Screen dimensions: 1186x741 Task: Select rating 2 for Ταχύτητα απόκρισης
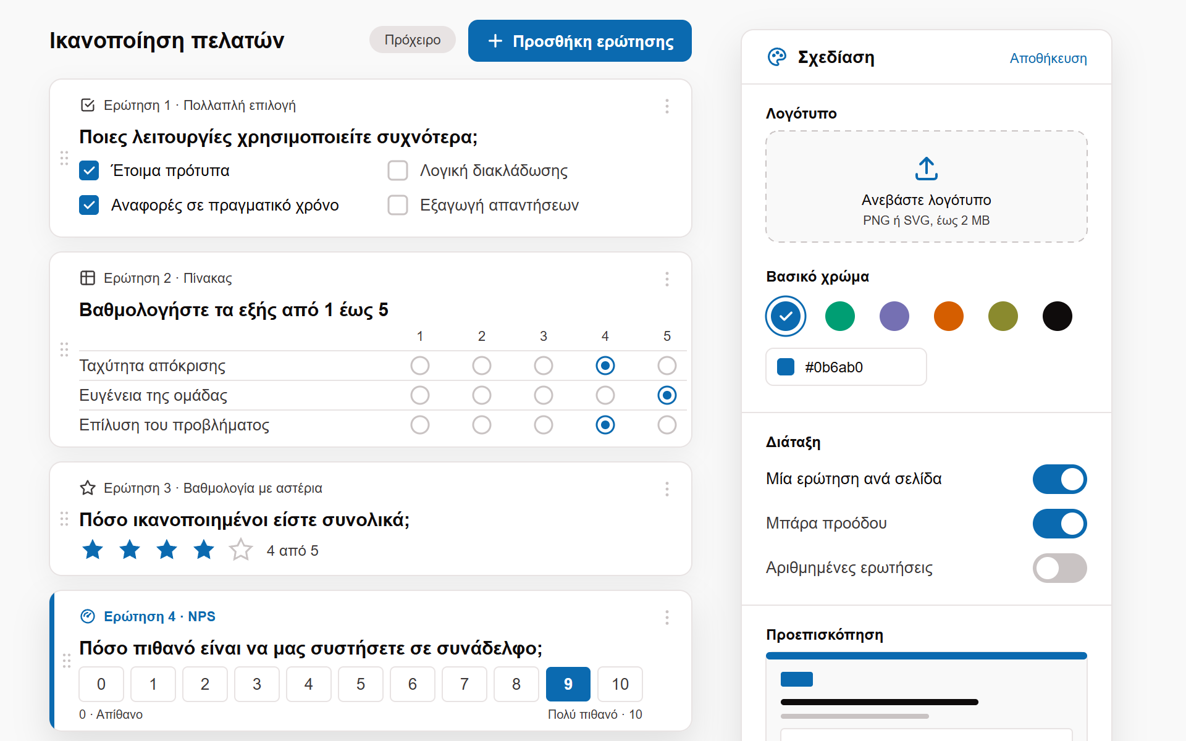tap(482, 366)
